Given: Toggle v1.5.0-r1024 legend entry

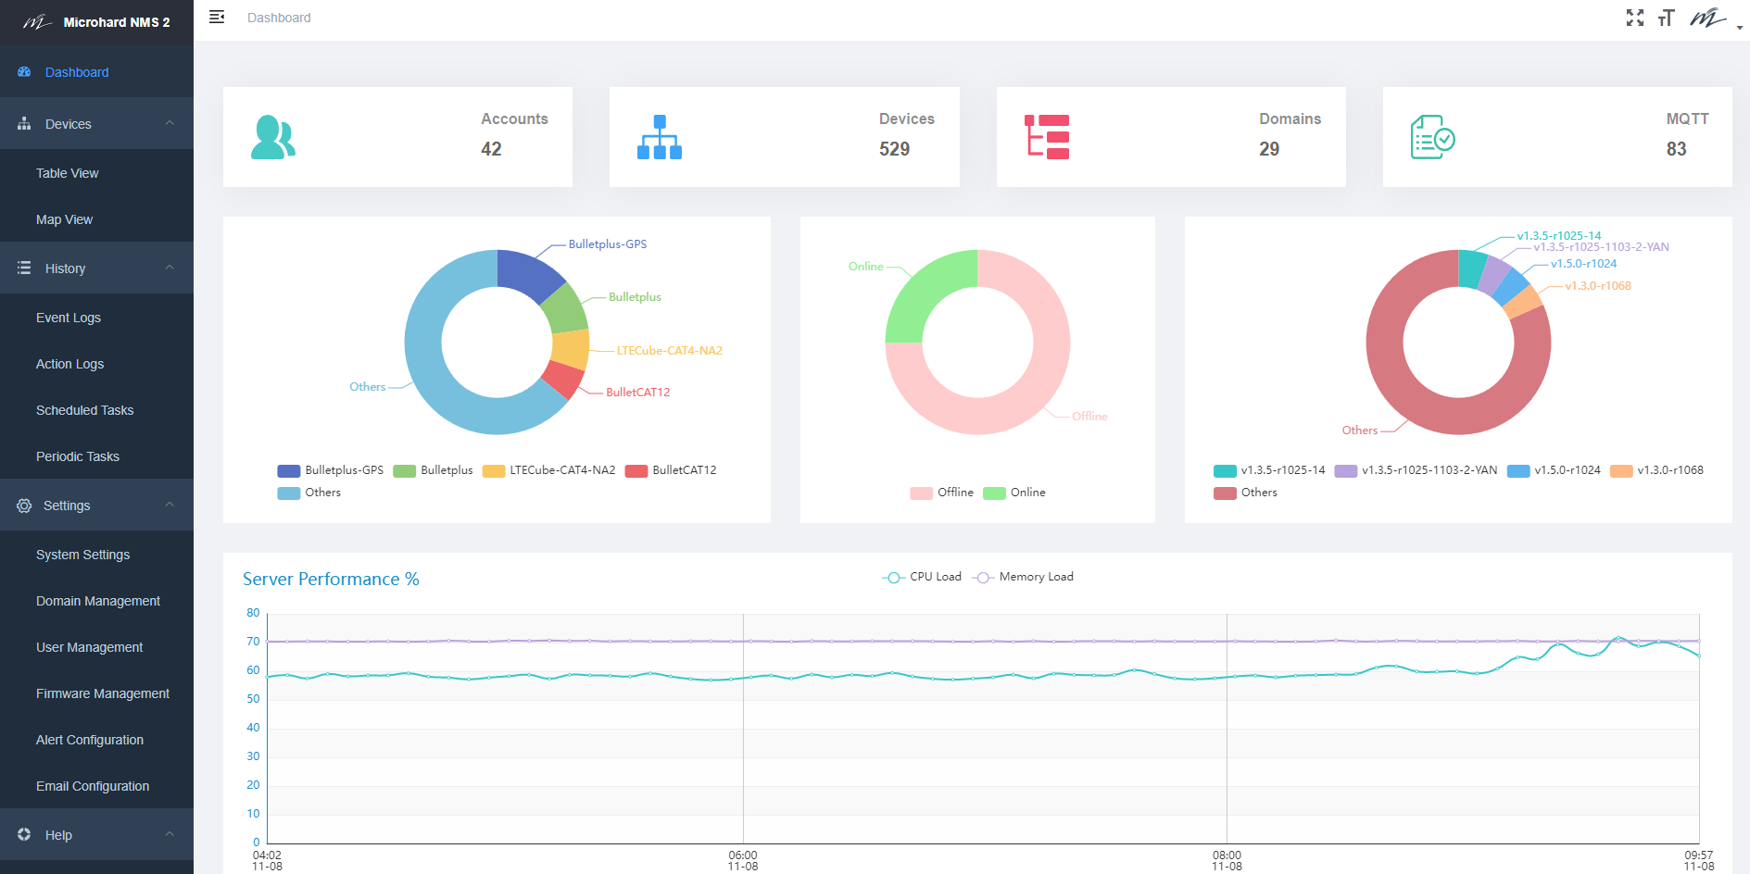Looking at the screenshot, I should [1555, 470].
